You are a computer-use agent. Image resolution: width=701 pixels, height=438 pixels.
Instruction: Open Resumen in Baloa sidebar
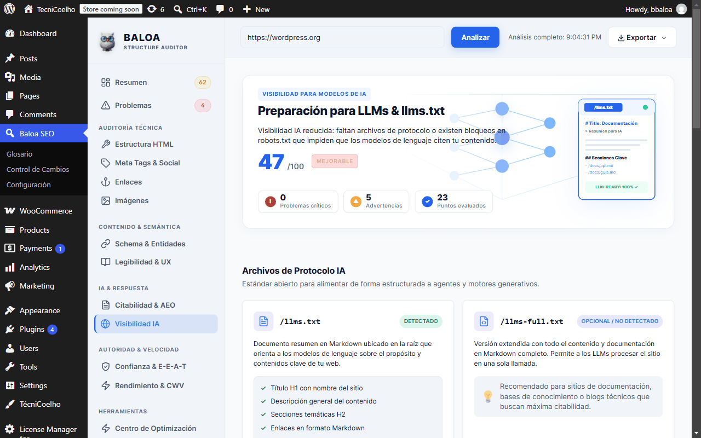[x=156, y=83]
